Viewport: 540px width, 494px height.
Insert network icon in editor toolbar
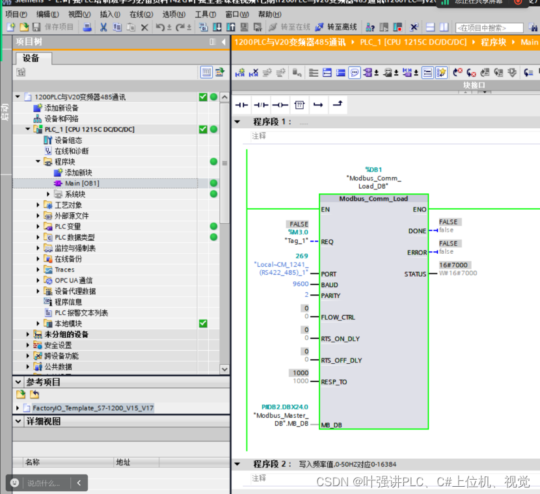point(240,73)
